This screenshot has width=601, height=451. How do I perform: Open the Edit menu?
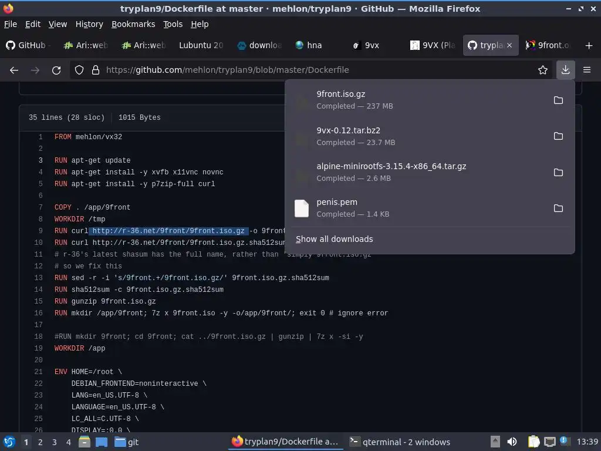click(x=33, y=24)
